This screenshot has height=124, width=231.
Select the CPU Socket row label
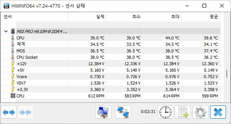pyautogui.click(x=27, y=57)
